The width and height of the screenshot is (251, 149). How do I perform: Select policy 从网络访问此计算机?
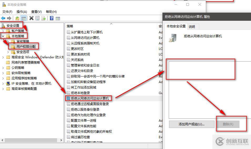(85, 38)
